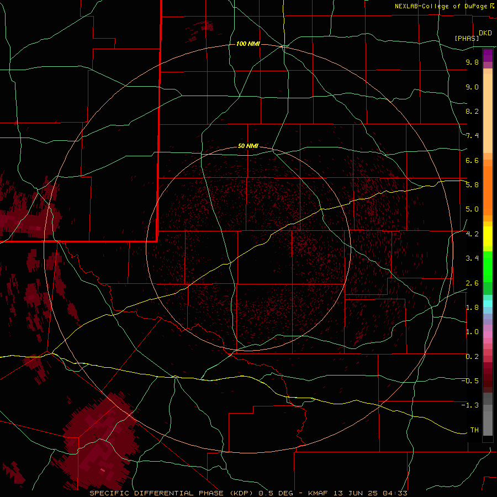
Task: Click the 9.8 scale value
Action: pos(472,62)
